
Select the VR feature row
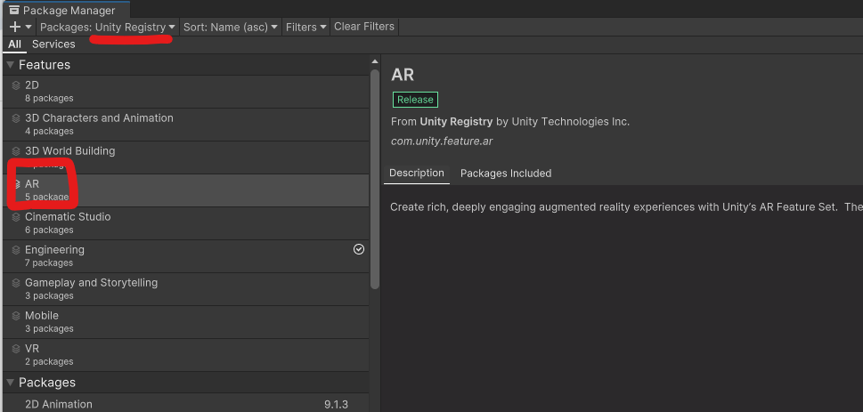click(186, 355)
